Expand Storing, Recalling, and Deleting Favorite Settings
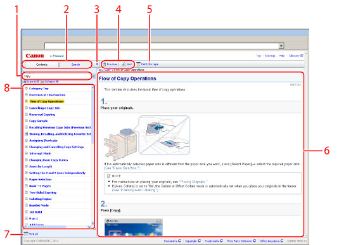The height and width of the screenshot is (245, 339). pyautogui.click(x=27, y=134)
